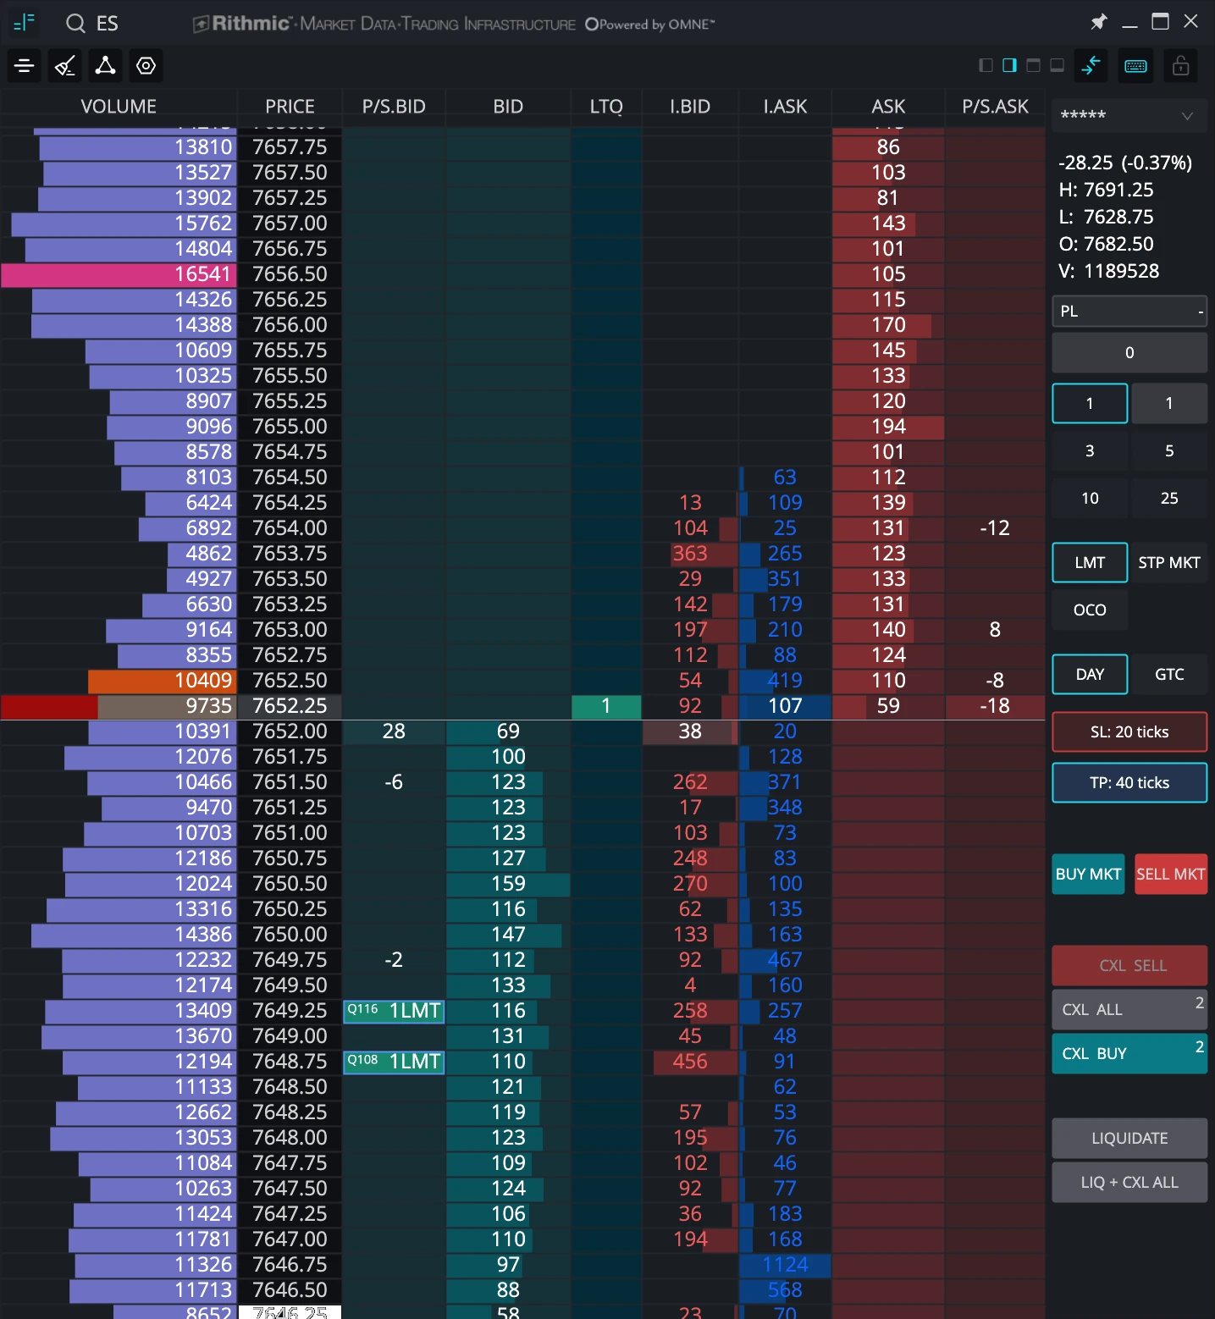Click the LIQ + CXL ALL button

point(1129,1183)
